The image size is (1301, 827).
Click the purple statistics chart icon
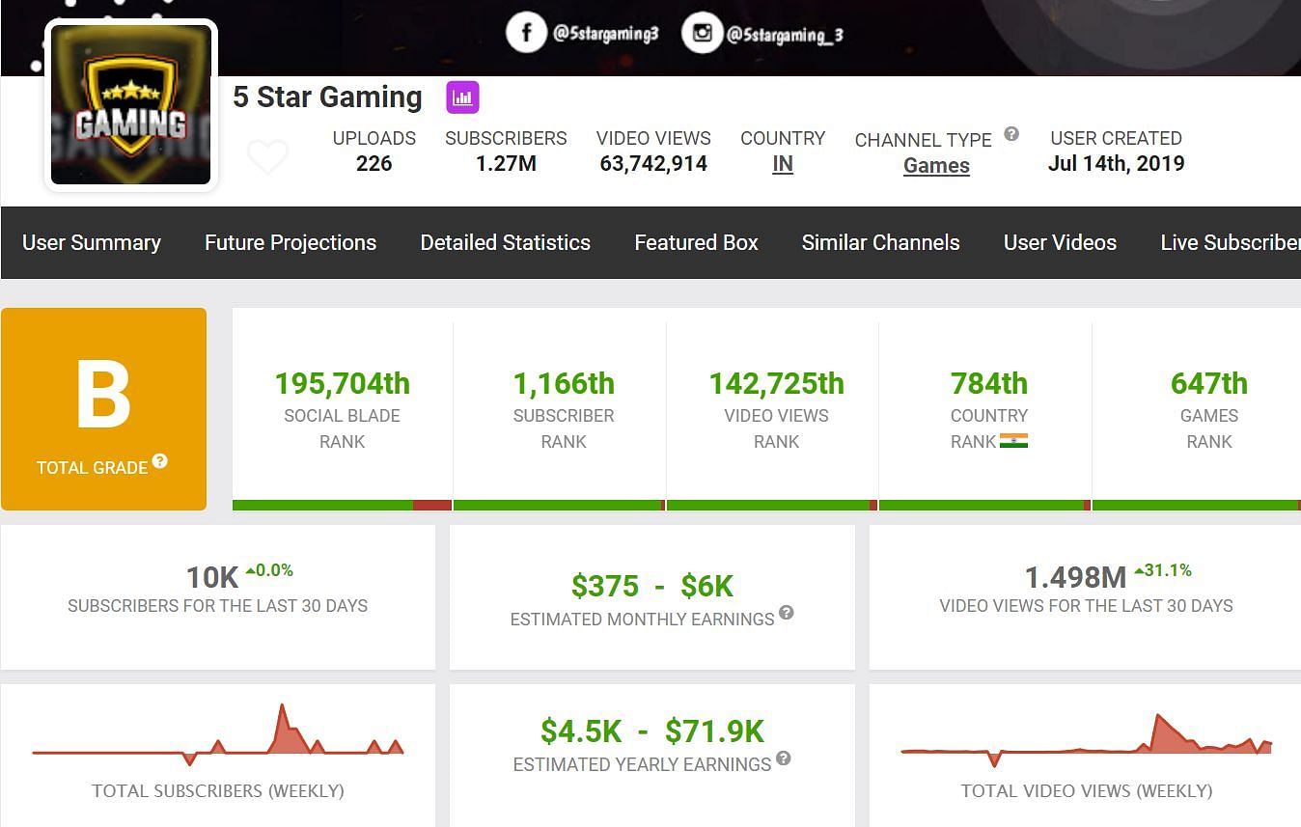point(462,97)
